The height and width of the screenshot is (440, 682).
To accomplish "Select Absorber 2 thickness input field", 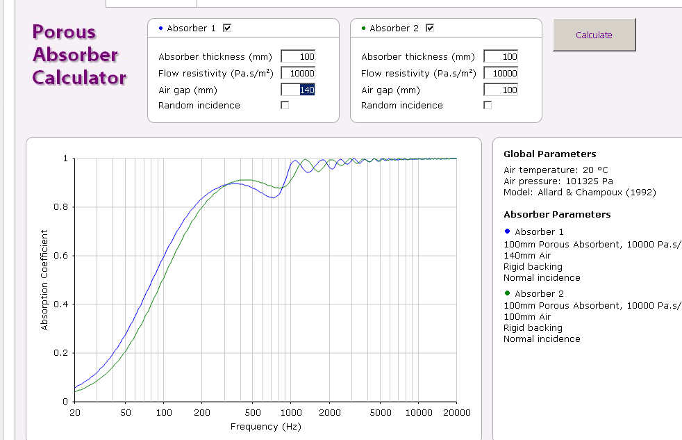I will pos(501,56).
